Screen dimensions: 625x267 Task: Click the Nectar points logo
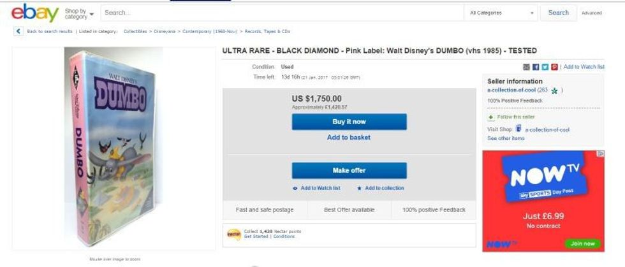coord(234,234)
